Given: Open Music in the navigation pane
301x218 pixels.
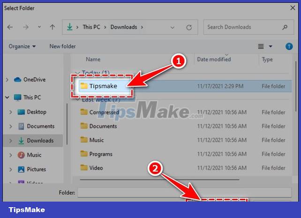Looking at the screenshot, I should [34, 155].
